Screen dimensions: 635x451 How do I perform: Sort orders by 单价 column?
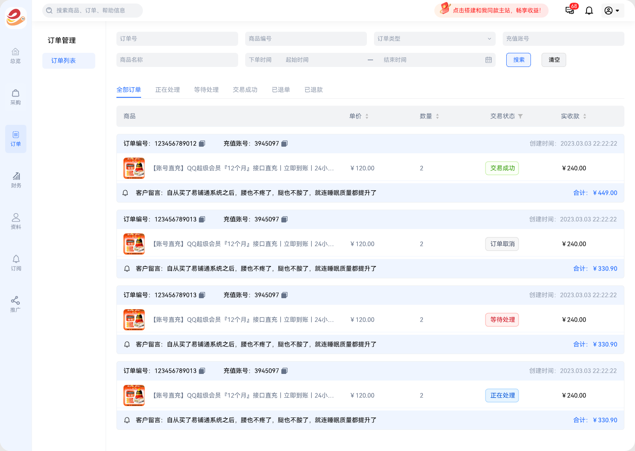[367, 116]
